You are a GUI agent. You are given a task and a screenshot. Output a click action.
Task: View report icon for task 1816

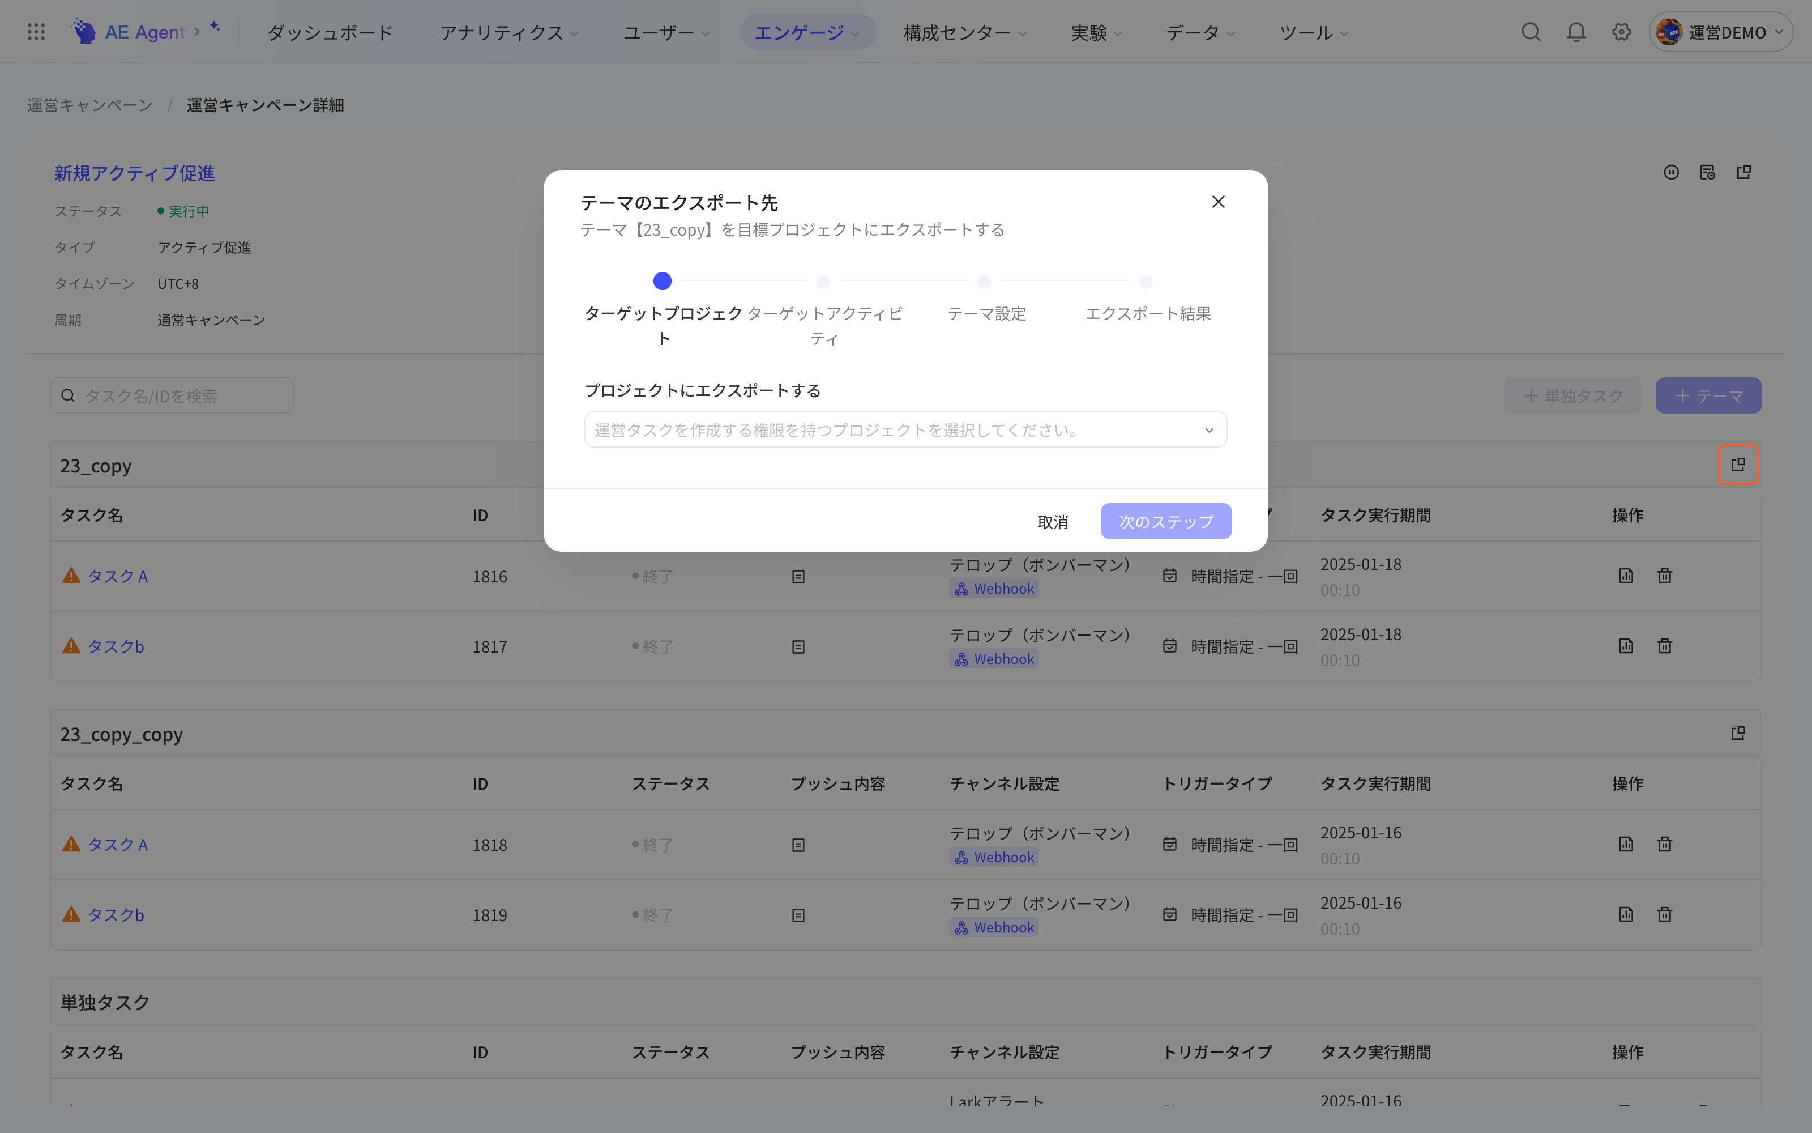[x=1626, y=576]
